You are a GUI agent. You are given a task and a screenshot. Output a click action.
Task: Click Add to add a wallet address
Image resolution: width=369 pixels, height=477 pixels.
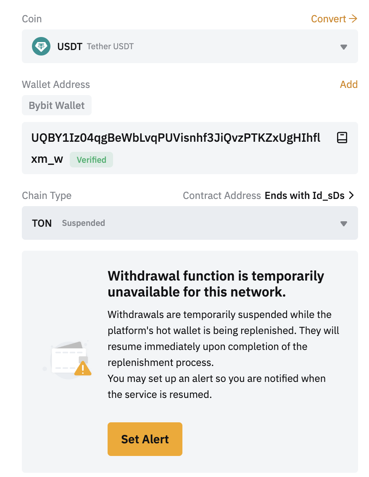tap(348, 85)
